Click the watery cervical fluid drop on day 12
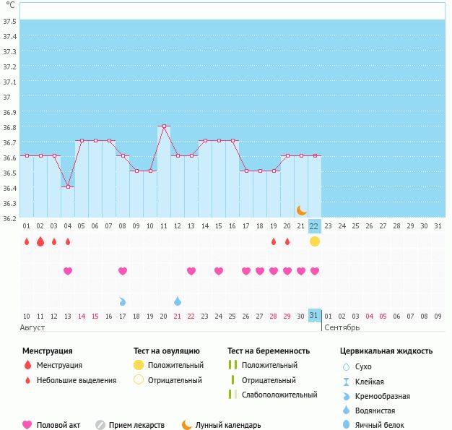The height and width of the screenshot is (430, 452). (178, 301)
